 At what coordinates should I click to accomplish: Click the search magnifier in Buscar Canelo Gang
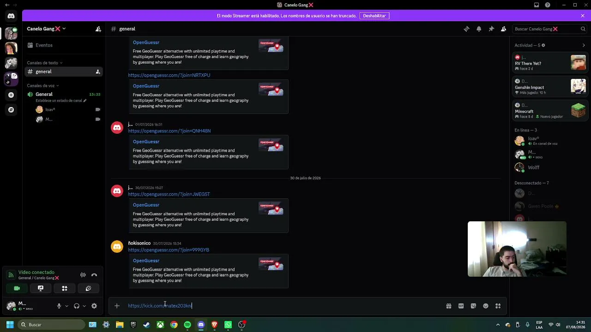point(583,29)
